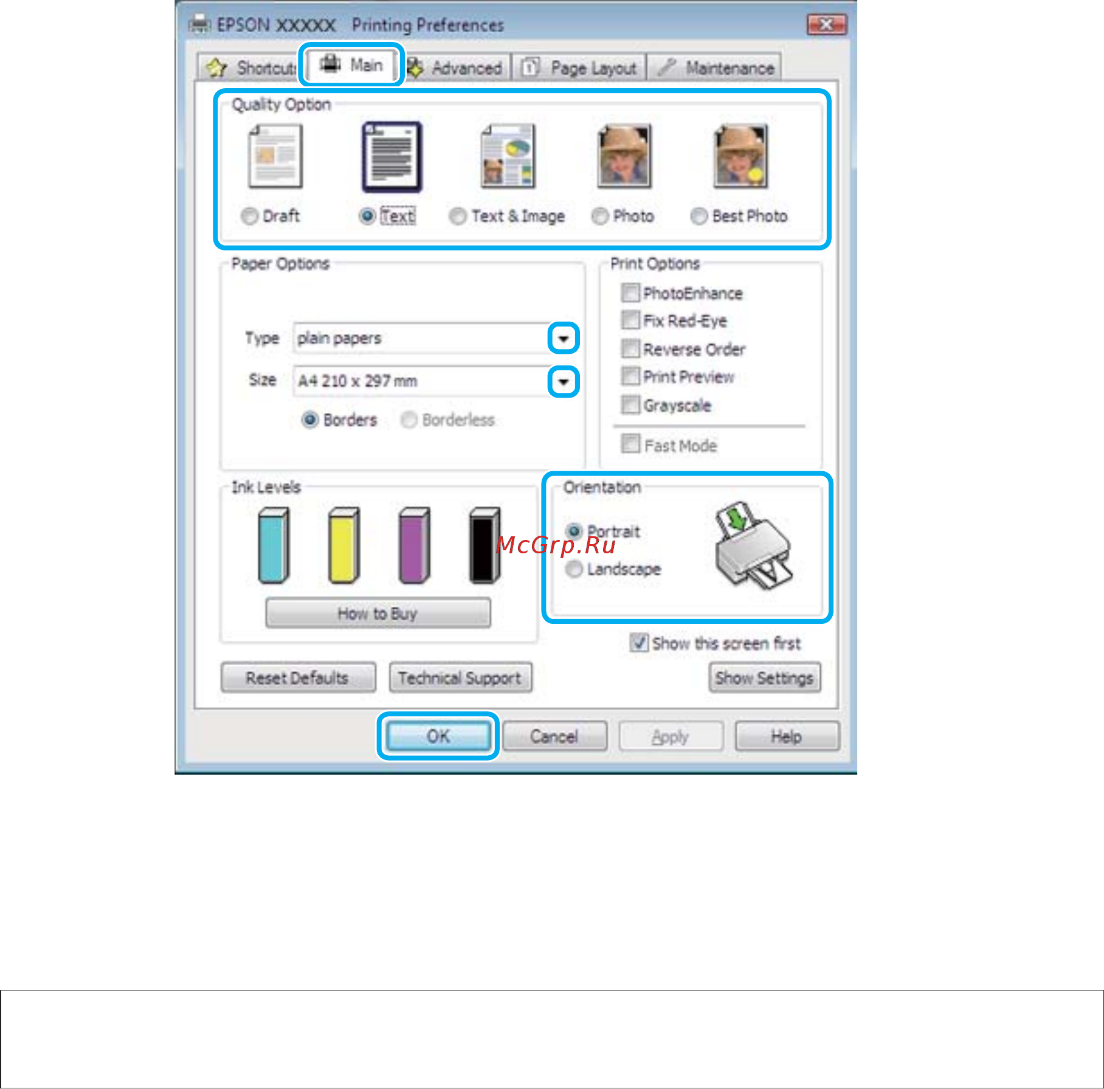Open the paper Type dropdown arrow
The image size is (1104, 1089).
coord(564,338)
